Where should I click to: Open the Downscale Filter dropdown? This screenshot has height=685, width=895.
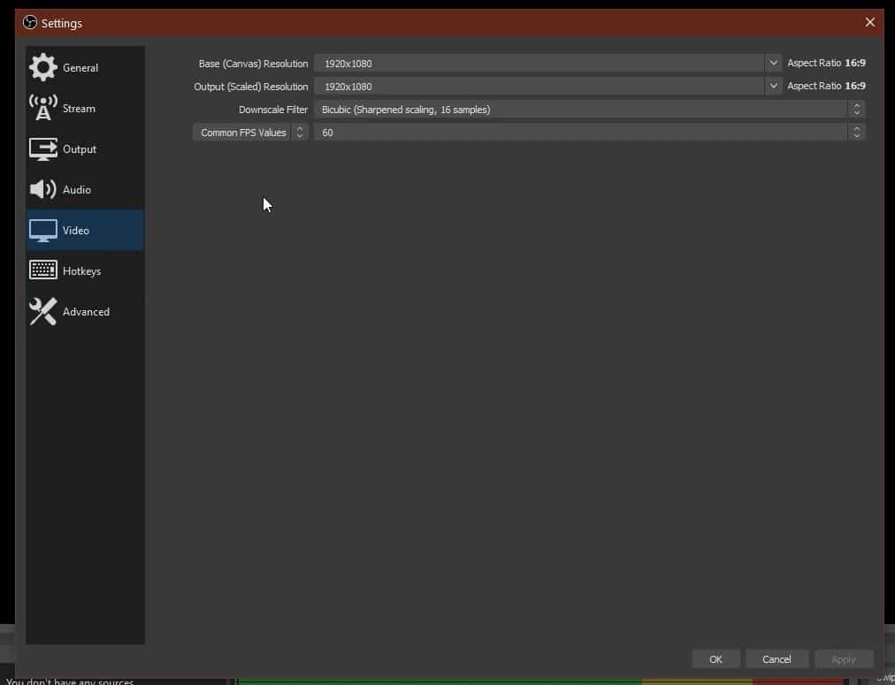point(590,109)
